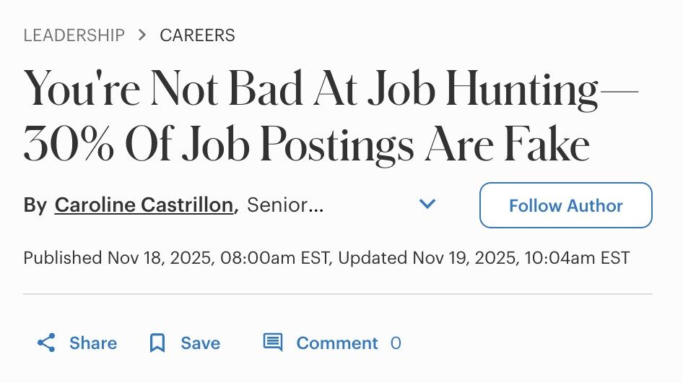
Task: Click "30%" in the article headline
Action: tap(69, 145)
